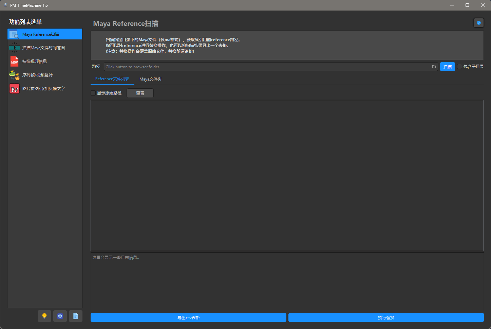Switch to the Maya文件树 tab

click(x=150, y=79)
